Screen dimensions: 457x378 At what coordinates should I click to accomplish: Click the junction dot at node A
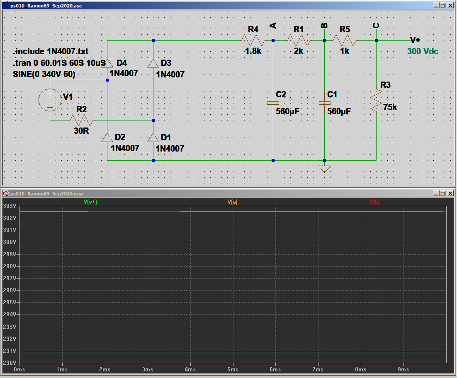click(x=273, y=41)
